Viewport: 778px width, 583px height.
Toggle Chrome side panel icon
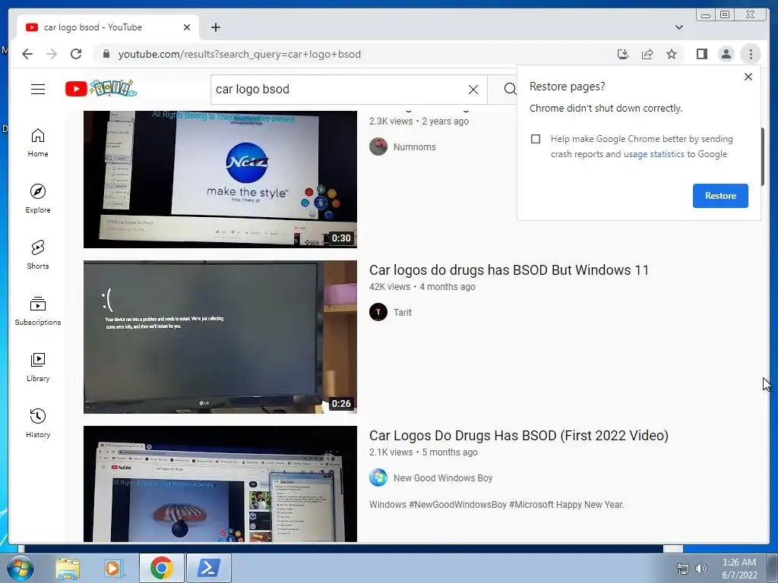pyautogui.click(x=701, y=54)
